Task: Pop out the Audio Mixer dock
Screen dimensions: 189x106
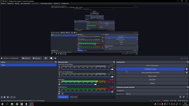Action: 114,62
